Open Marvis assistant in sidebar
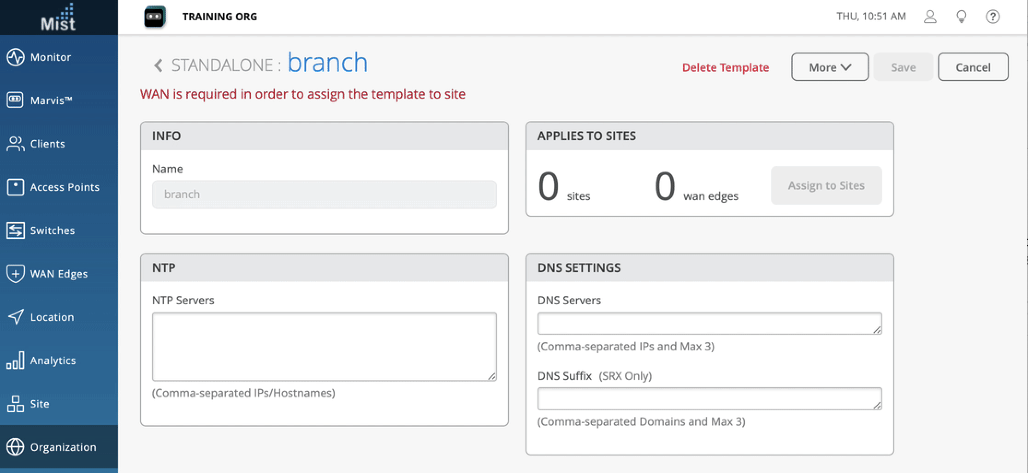The image size is (1028, 473). click(15, 100)
